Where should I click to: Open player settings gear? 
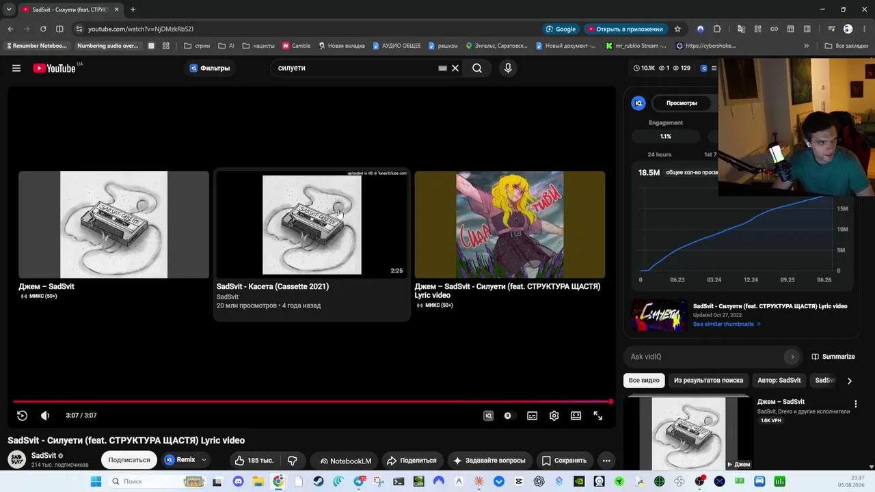click(554, 415)
